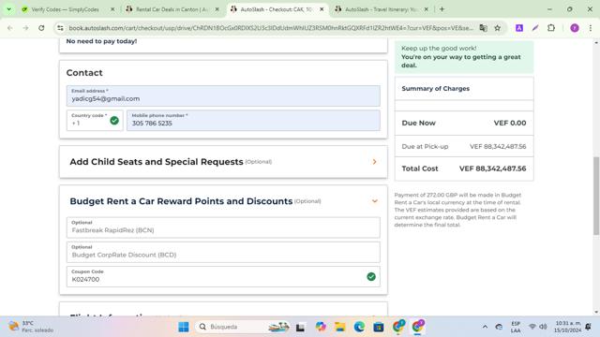The height and width of the screenshot is (337, 600).
Task: Show hidden system tray icons
Action: [x=485, y=327]
